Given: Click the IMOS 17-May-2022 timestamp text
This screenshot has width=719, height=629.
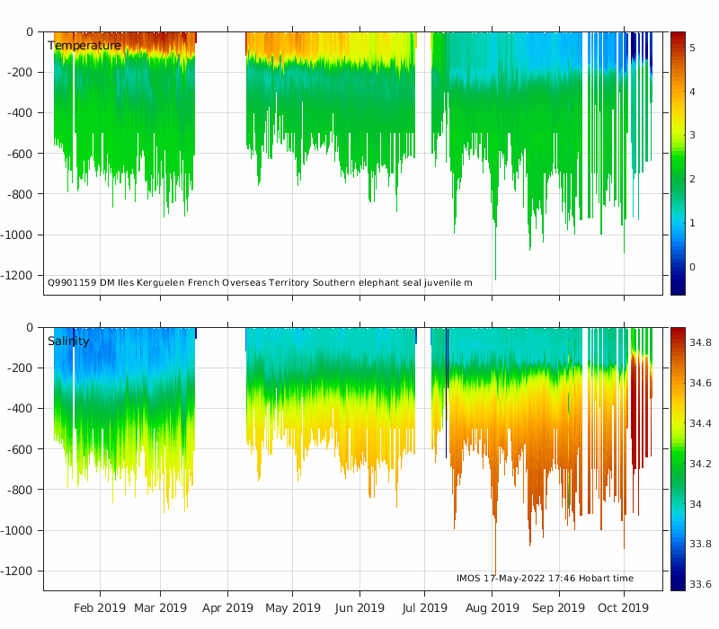Looking at the screenshot, I should coord(545,578).
